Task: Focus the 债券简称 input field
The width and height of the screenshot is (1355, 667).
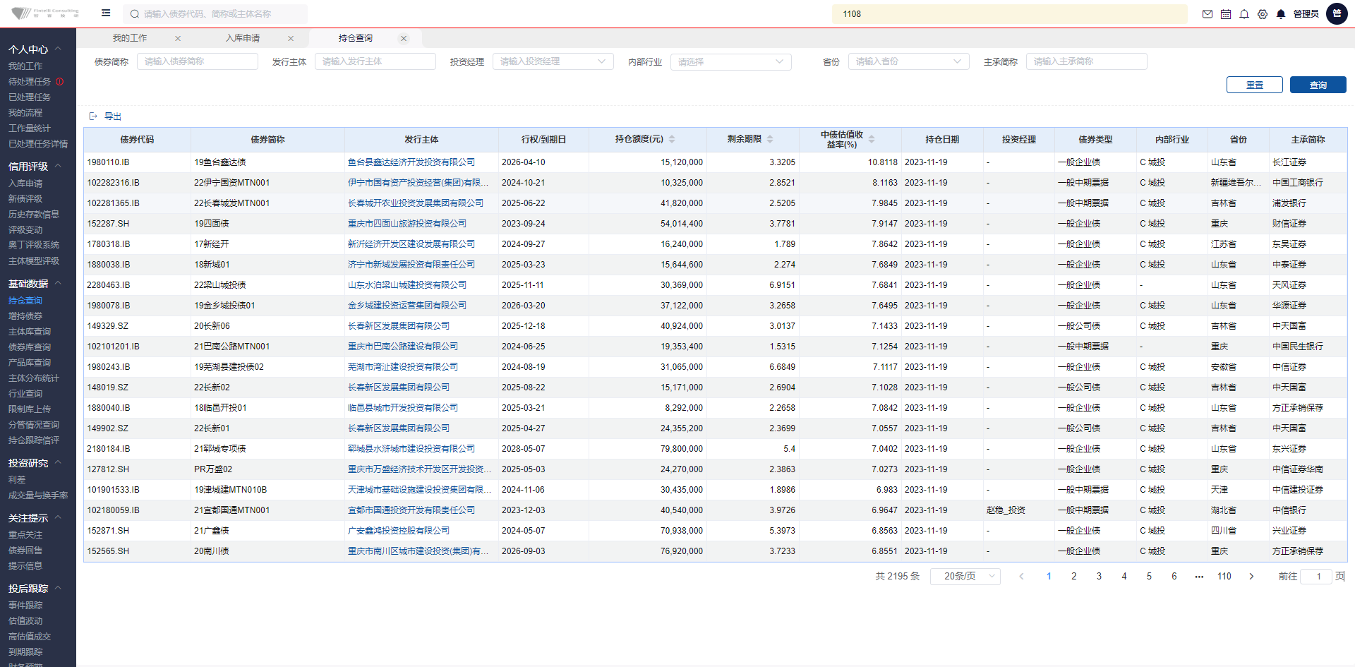Action: point(198,61)
